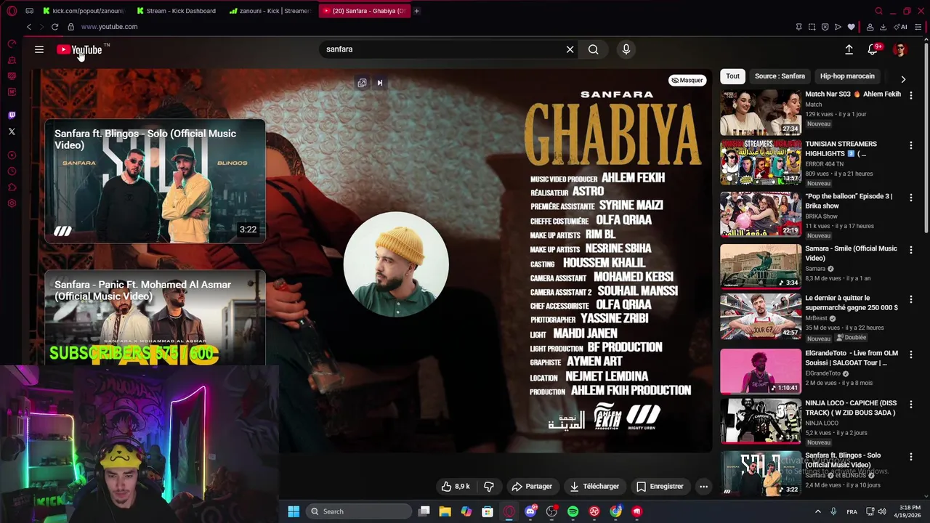Download the video with Télécharger
Image resolution: width=930 pixels, height=523 pixels.
coord(594,487)
